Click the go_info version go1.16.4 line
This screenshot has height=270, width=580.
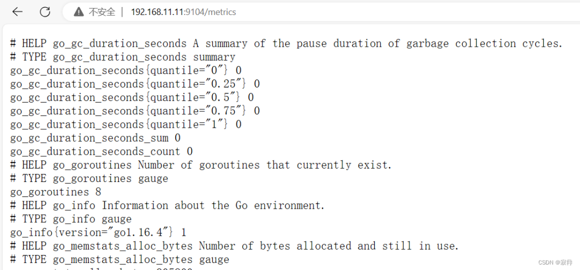coord(98,232)
